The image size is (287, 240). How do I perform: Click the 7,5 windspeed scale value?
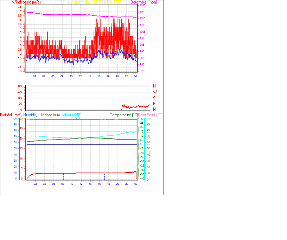[x=20, y=7]
